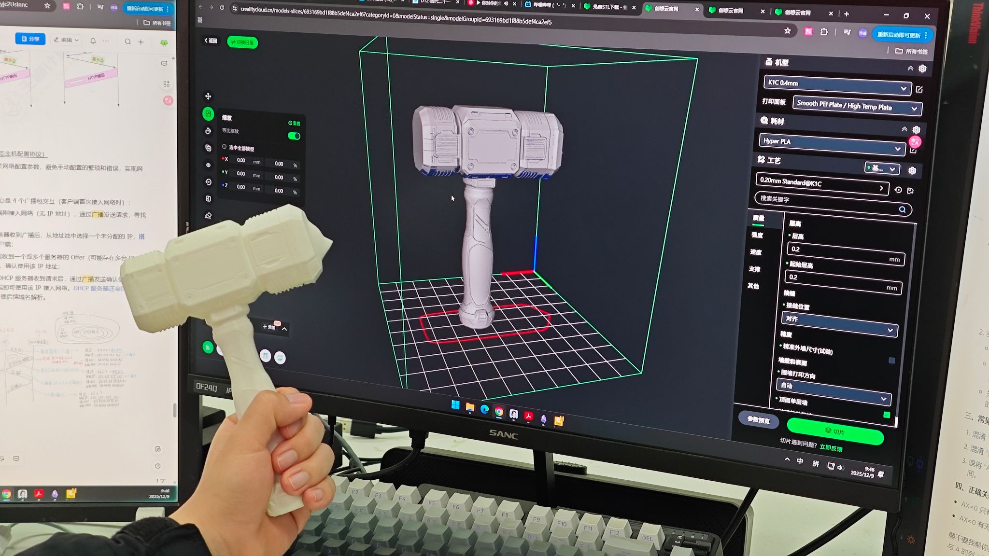Click the green 切换旧版 button
This screenshot has height=556, width=989.
(x=242, y=42)
